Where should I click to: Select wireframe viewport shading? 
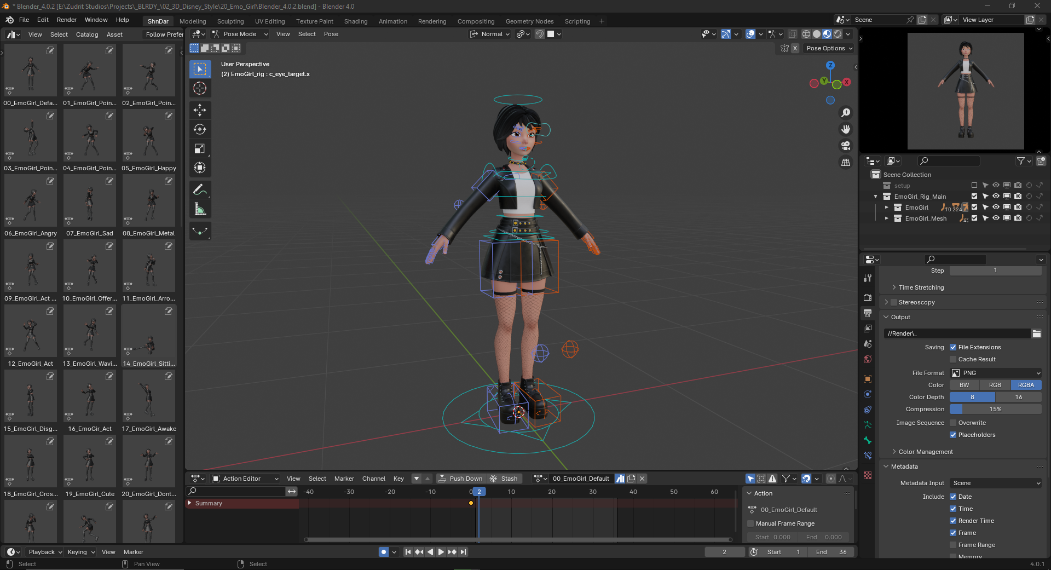click(x=806, y=34)
